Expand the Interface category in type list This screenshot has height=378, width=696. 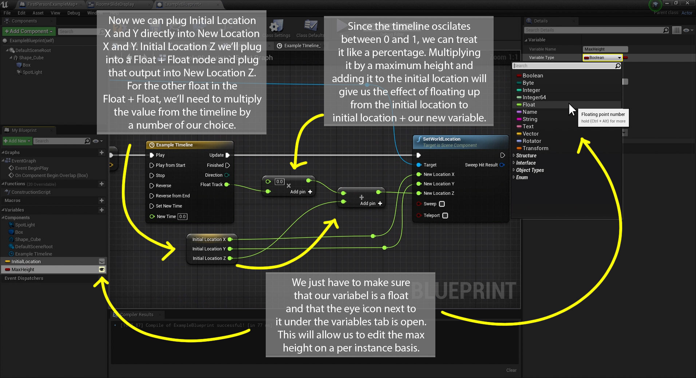click(514, 163)
